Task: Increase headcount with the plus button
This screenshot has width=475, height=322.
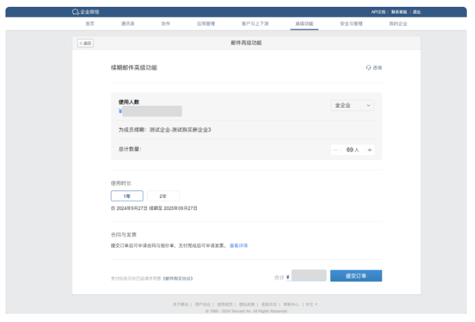Action: 370,149
